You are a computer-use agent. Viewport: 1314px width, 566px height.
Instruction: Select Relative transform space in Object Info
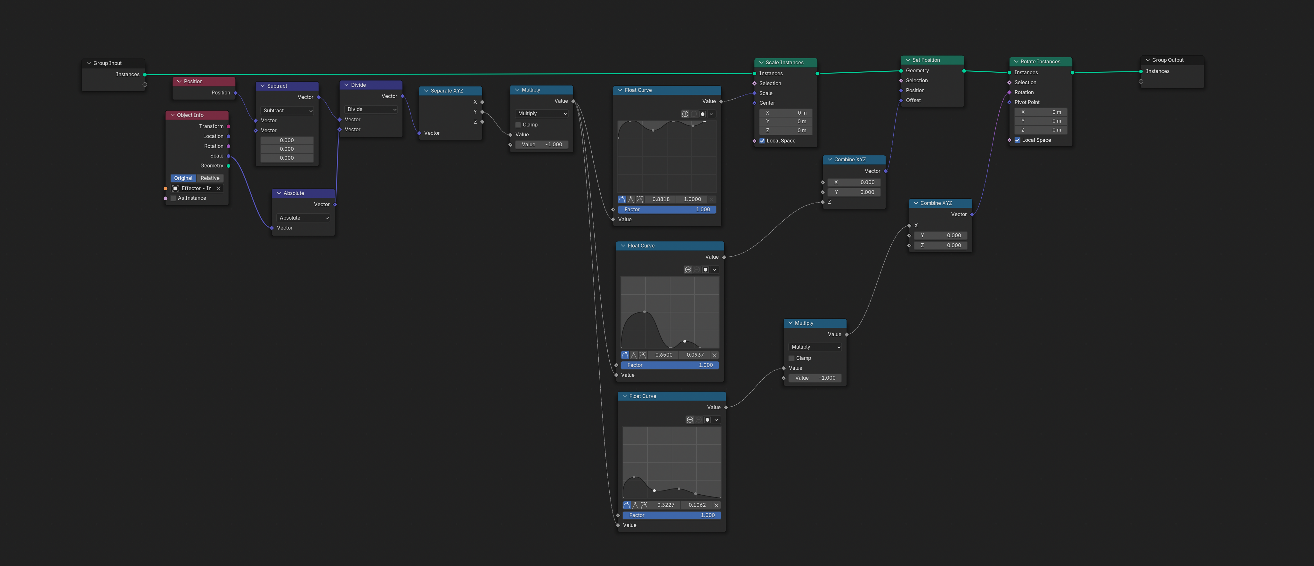[210, 178]
